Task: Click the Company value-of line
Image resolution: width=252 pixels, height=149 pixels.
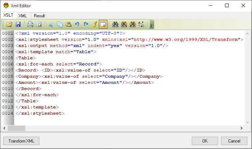Action: point(89,76)
